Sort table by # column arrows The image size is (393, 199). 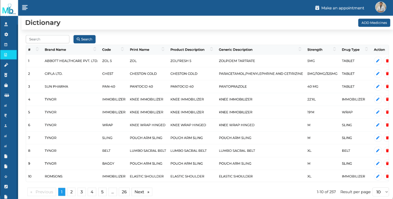[x=37, y=49]
